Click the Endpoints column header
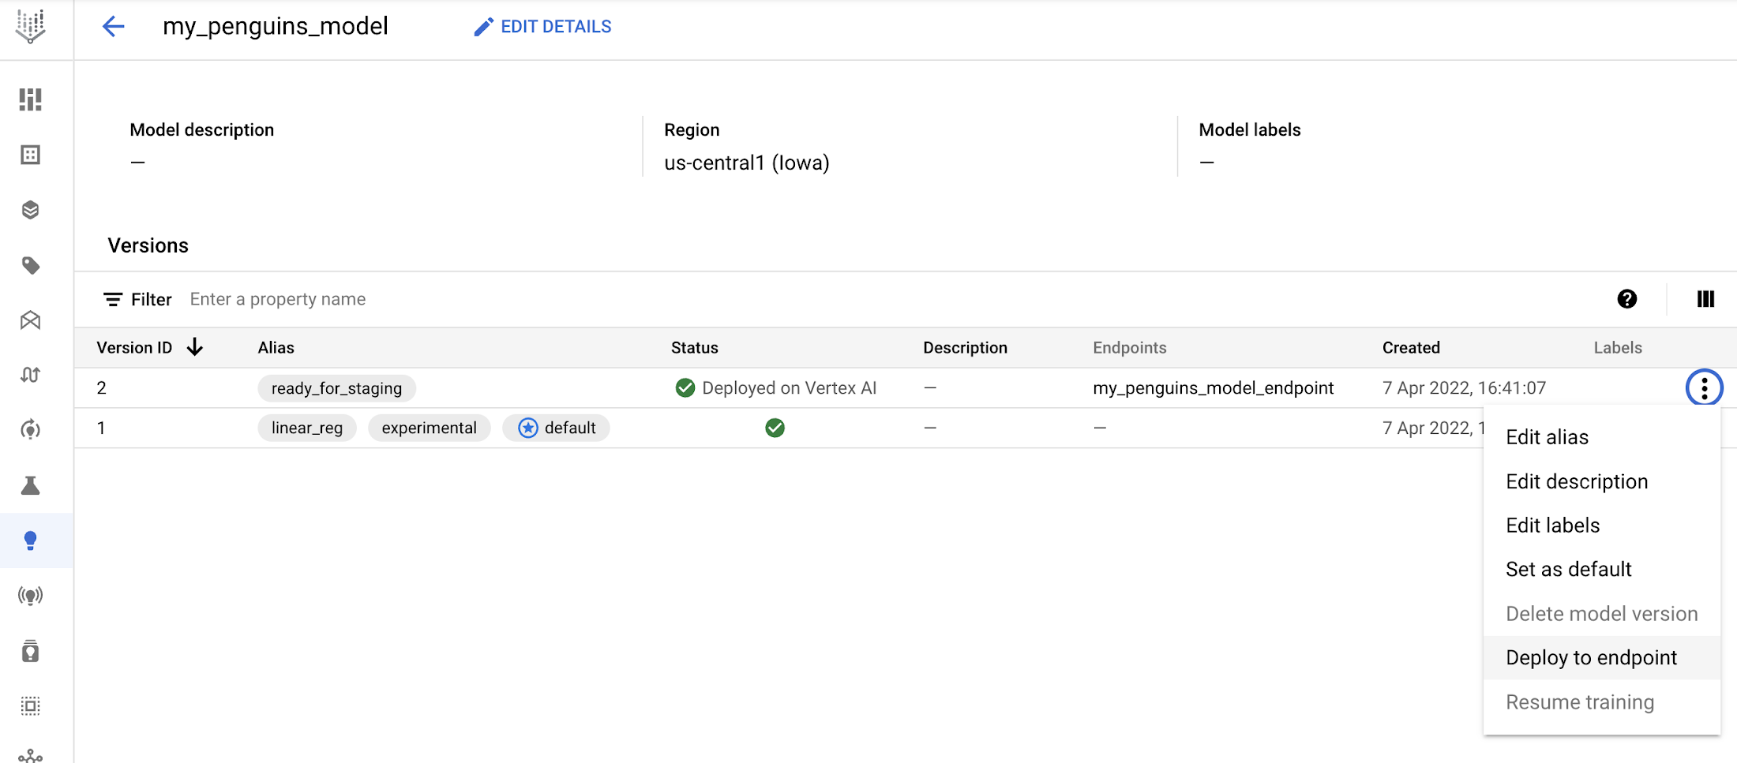The image size is (1737, 763). tap(1130, 347)
